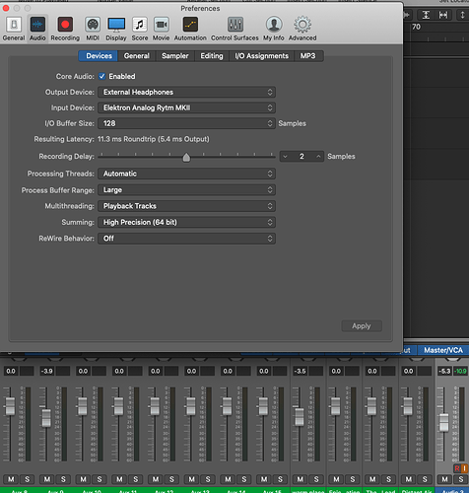Click the vertical auto zoom icon in the main window
Screen dimensions: 469x493
(426, 15)
